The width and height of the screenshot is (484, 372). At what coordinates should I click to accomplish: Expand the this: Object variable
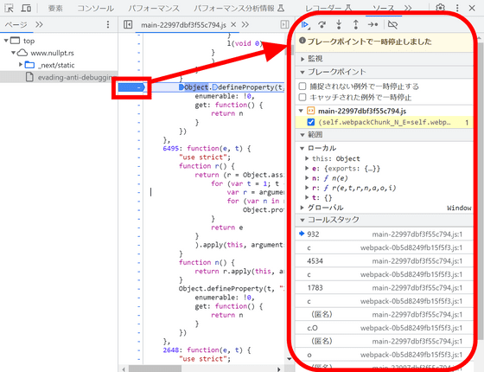307,158
